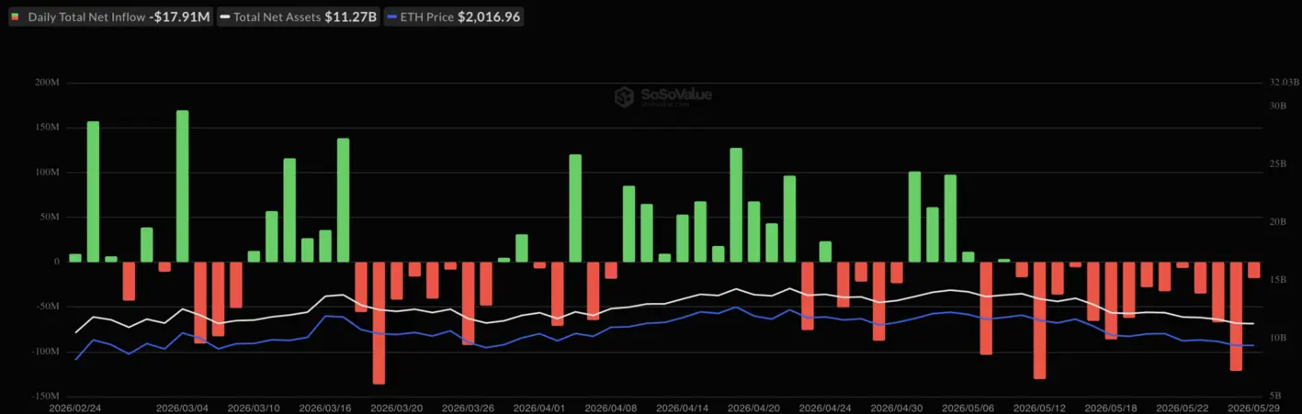This screenshot has width=1302, height=414.
Task: Click the 2026/04/08 date label
Action: pos(611,407)
